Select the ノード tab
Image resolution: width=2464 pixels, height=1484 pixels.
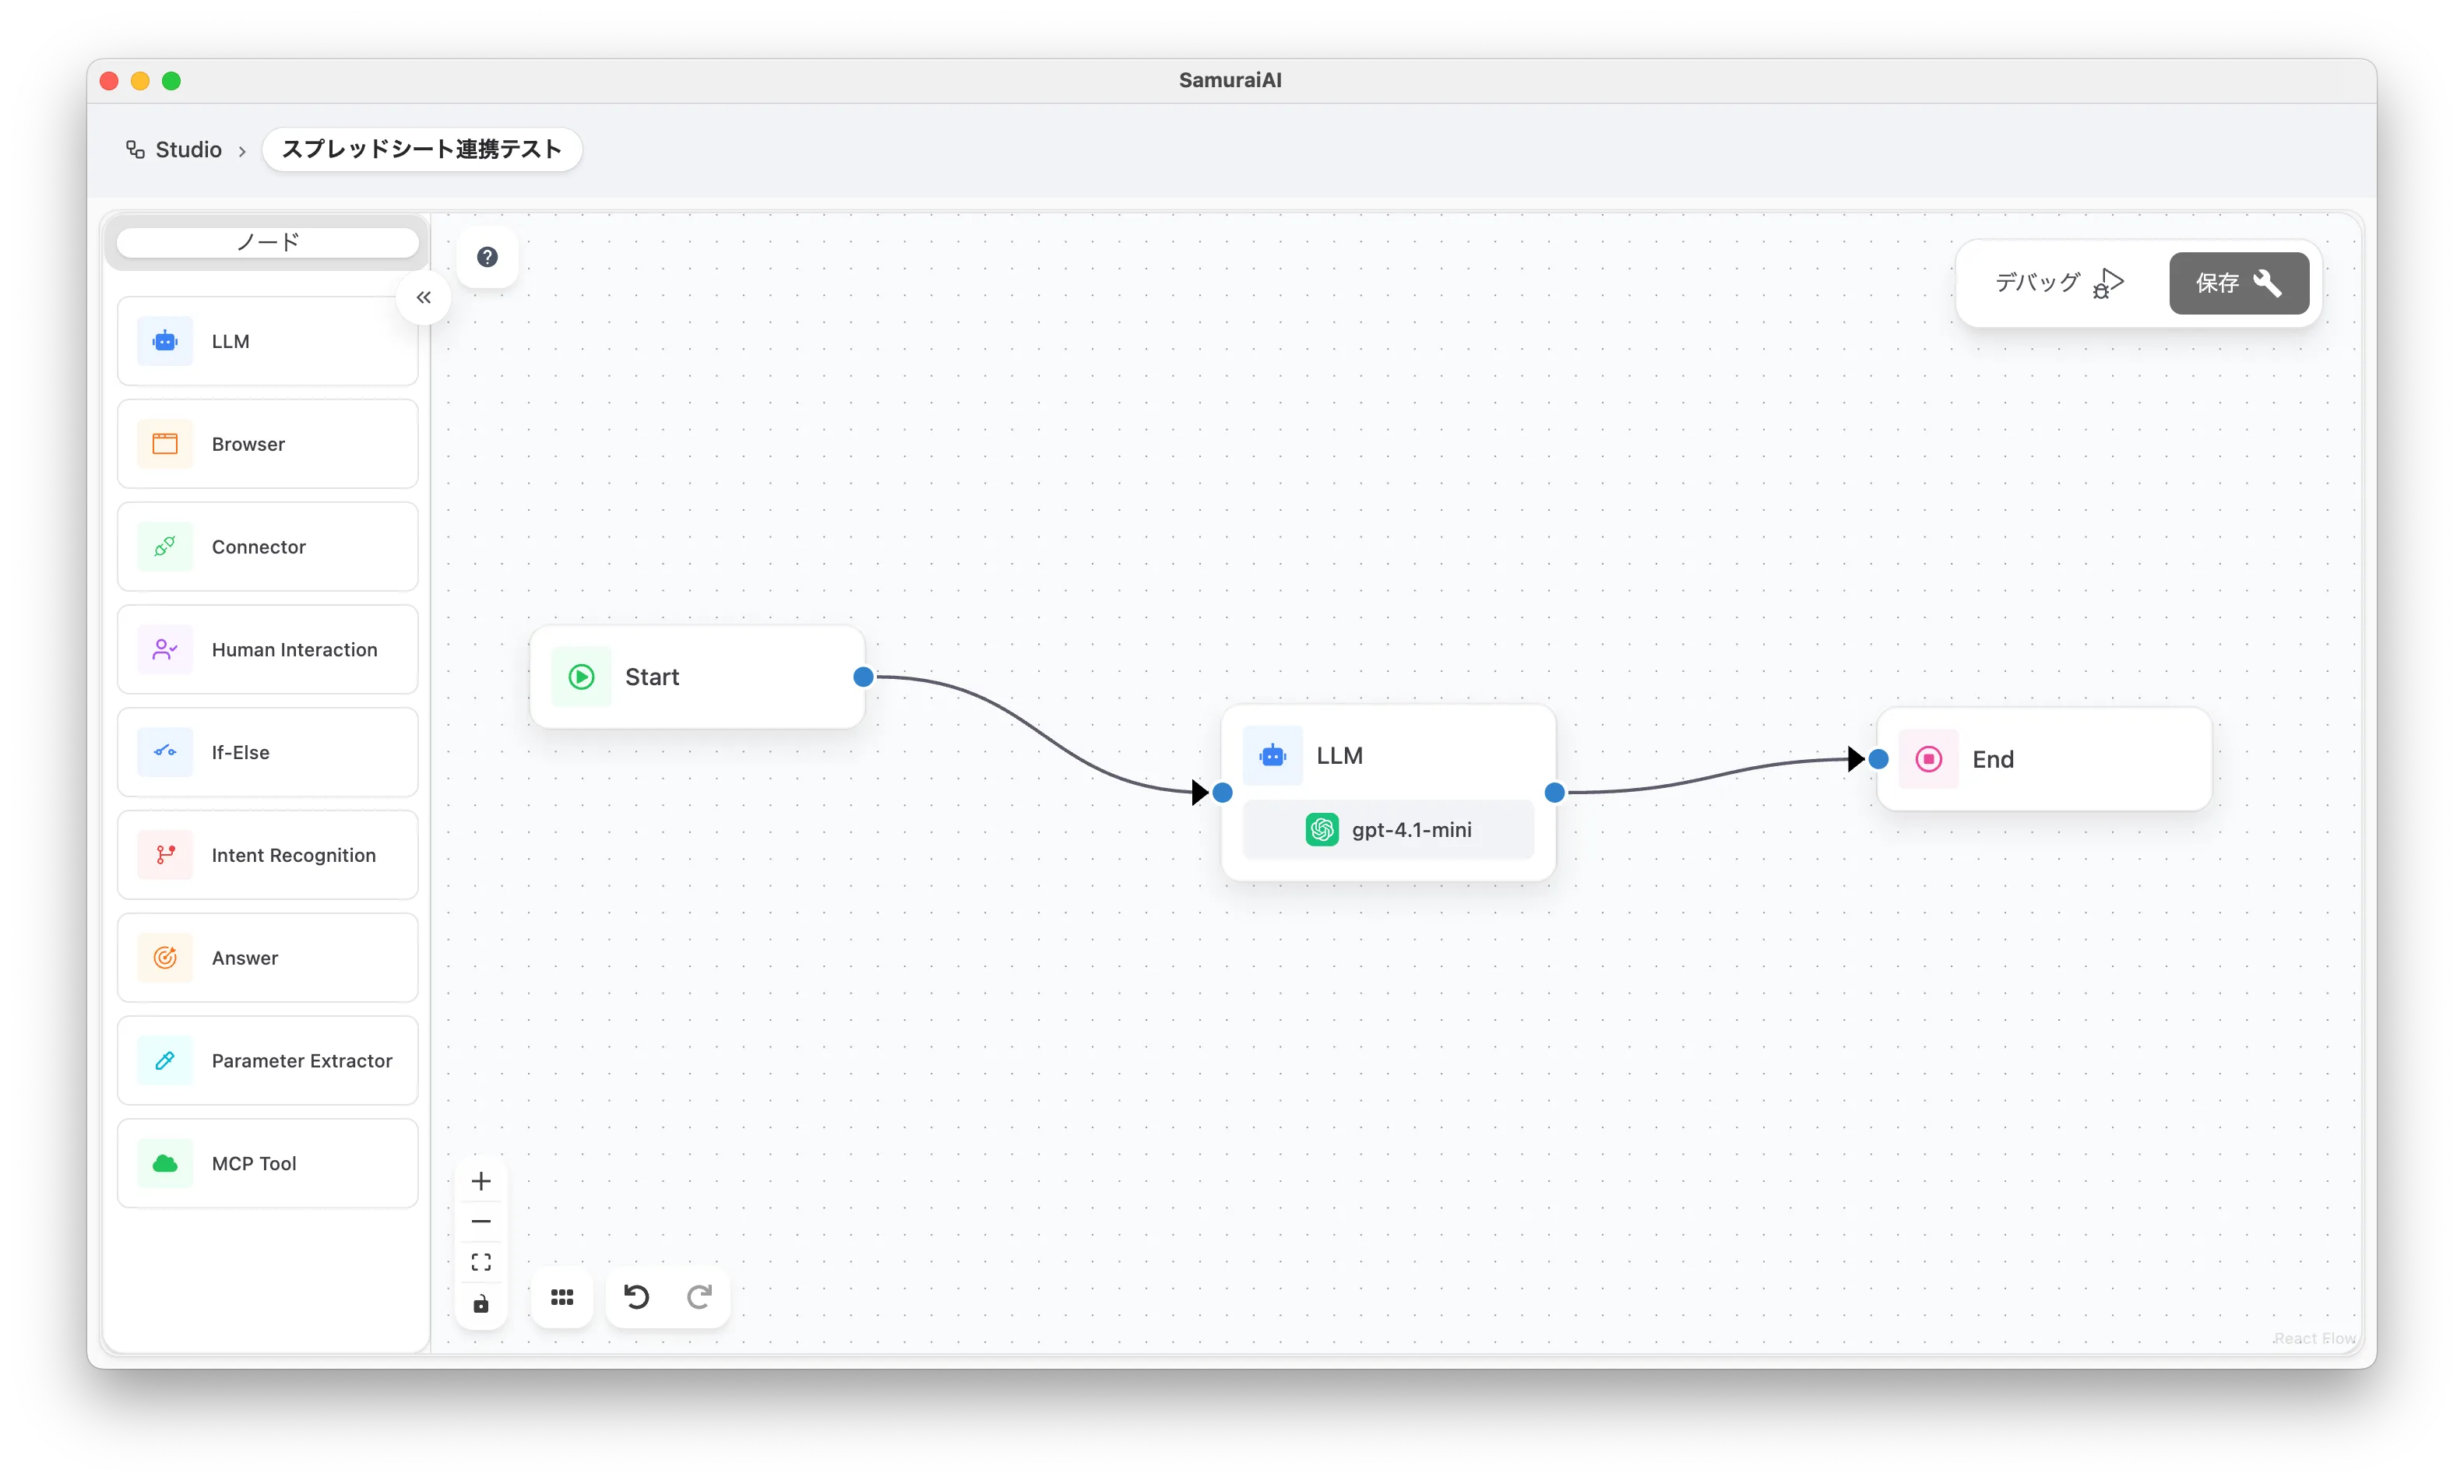coord(268,242)
